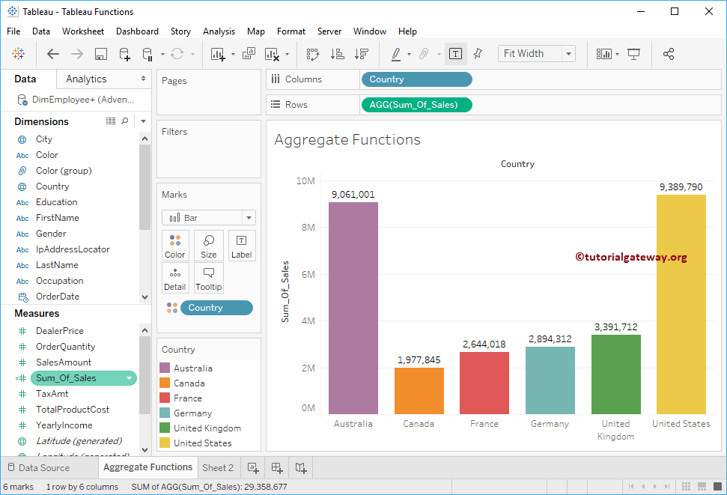Click the Show Mark Labels icon

[455, 54]
